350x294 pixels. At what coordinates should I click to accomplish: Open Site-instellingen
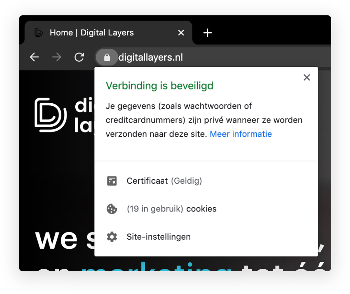tap(206, 237)
